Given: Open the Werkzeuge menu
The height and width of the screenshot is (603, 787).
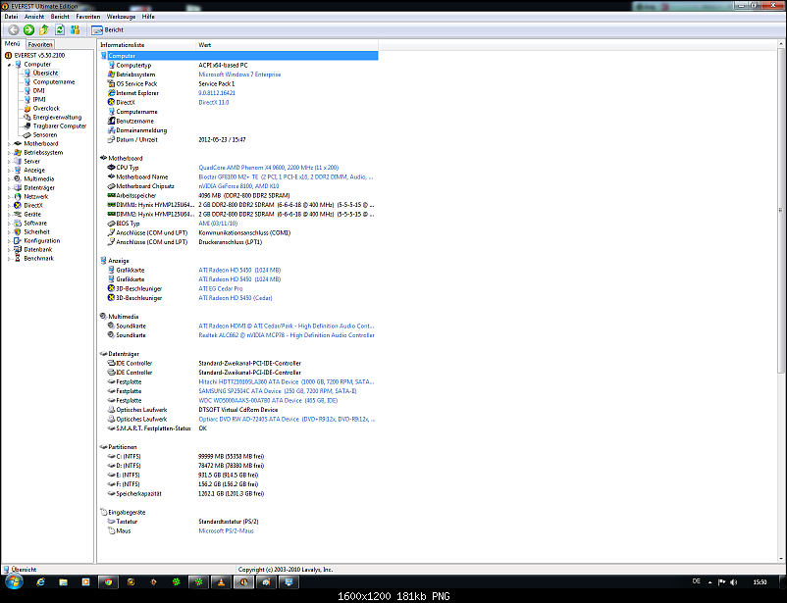Looking at the screenshot, I should click(122, 17).
